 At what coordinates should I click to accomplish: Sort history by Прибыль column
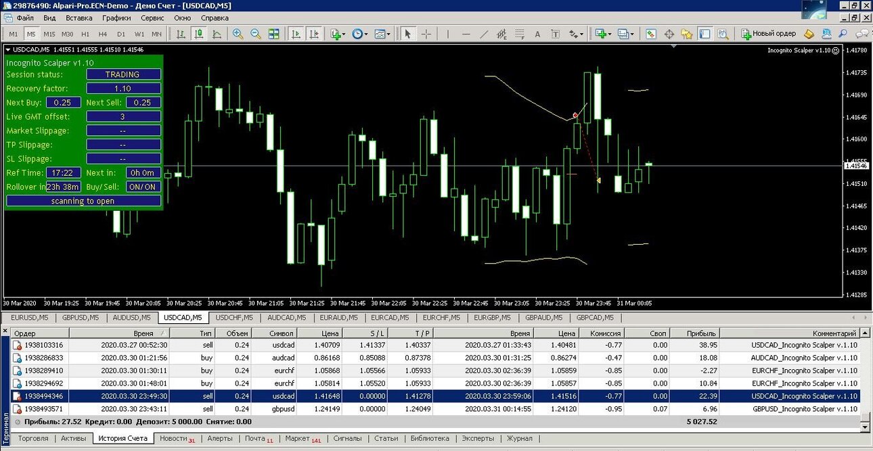695,333
